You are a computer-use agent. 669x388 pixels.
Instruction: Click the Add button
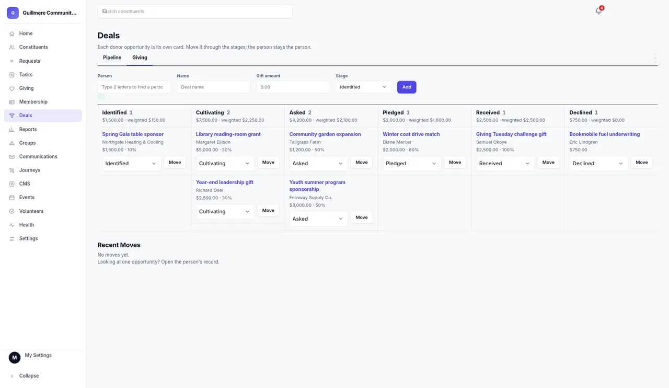(407, 87)
